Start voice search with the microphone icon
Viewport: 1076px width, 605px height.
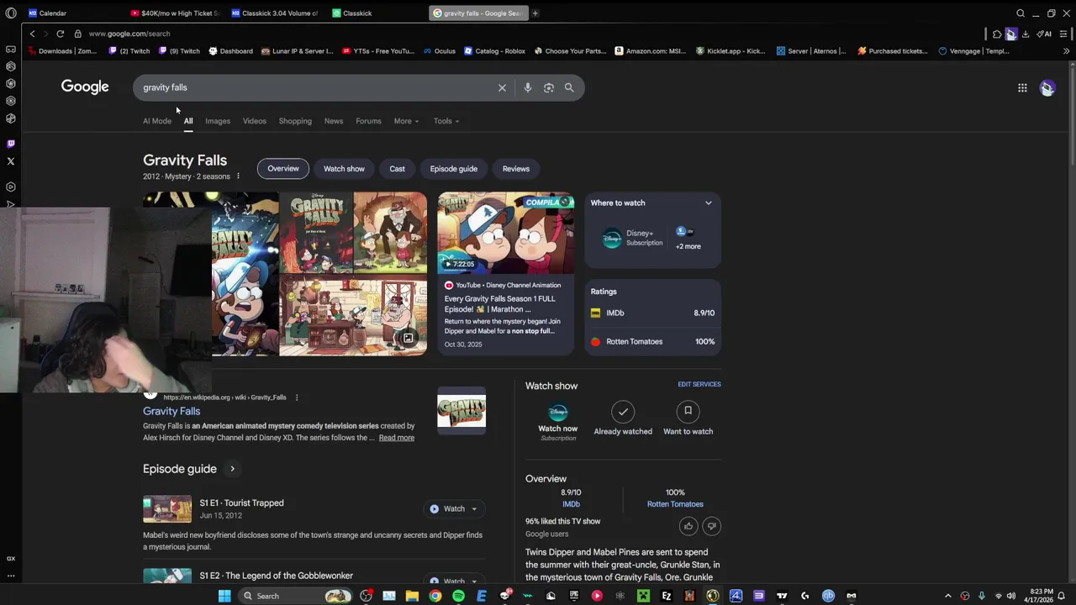pos(527,87)
